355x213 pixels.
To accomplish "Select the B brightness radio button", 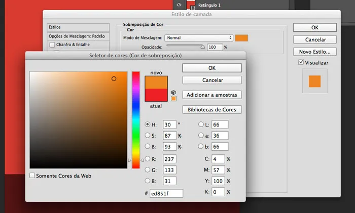I will point(148,146).
